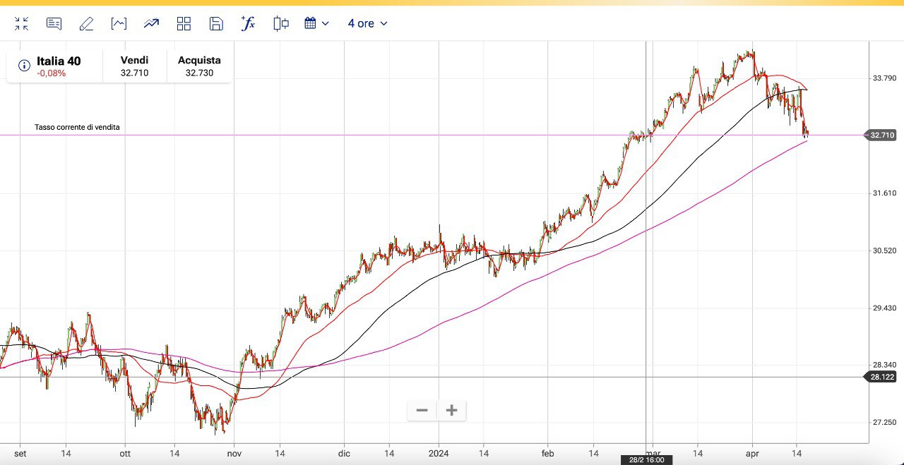
Task: Zoom out the chart with minus button
Action: [x=422, y=410]
